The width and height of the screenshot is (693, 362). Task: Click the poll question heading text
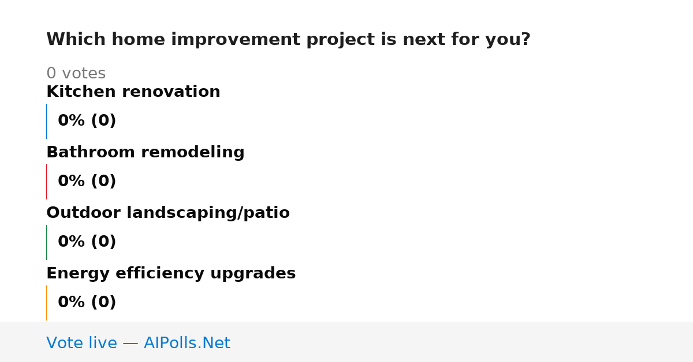pyautogui.click(x=288, y=40)
